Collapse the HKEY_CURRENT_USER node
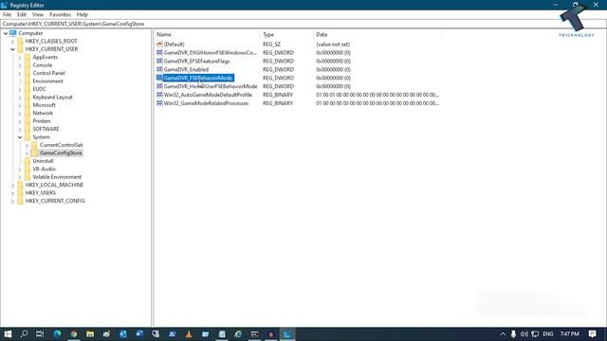Screen dimensions: 607x341 click(x=12, y=49)
